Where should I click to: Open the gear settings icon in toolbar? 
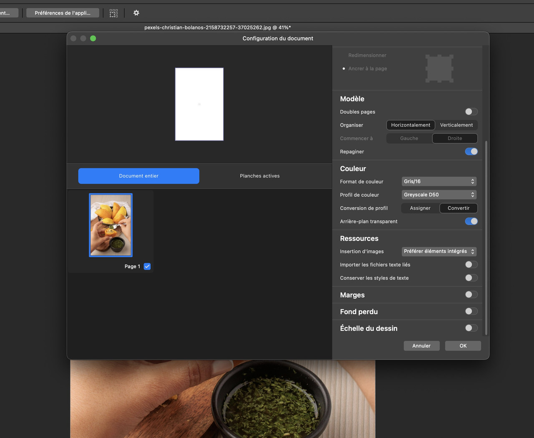(x=136, y=13)
